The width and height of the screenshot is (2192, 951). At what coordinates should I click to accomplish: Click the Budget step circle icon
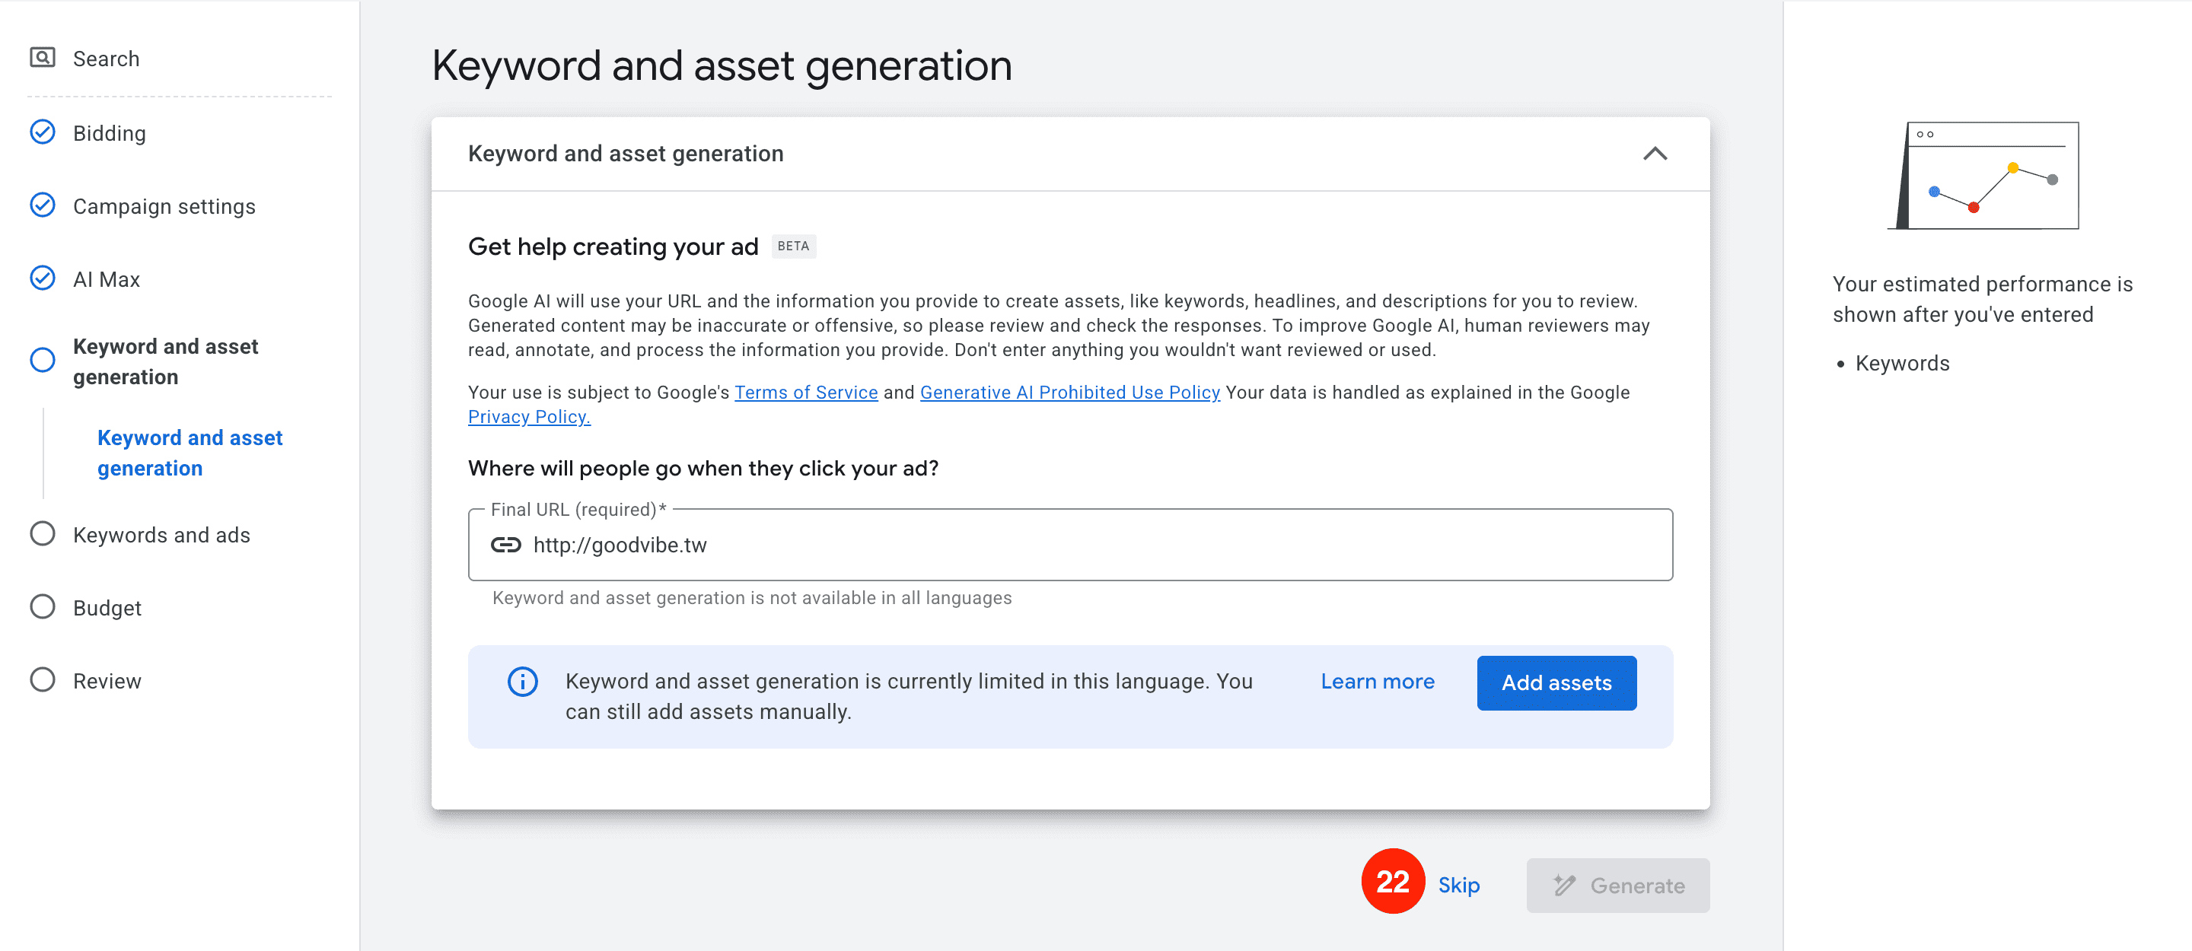pyautogui.click(x=43, y=607)
